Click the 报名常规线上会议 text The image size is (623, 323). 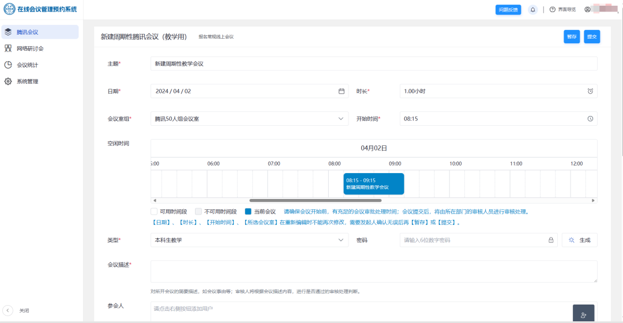216,36
